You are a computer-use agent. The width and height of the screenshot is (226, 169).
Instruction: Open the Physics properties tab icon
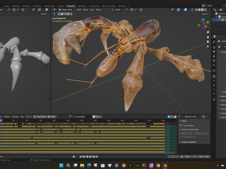click(x=214, y=81)
